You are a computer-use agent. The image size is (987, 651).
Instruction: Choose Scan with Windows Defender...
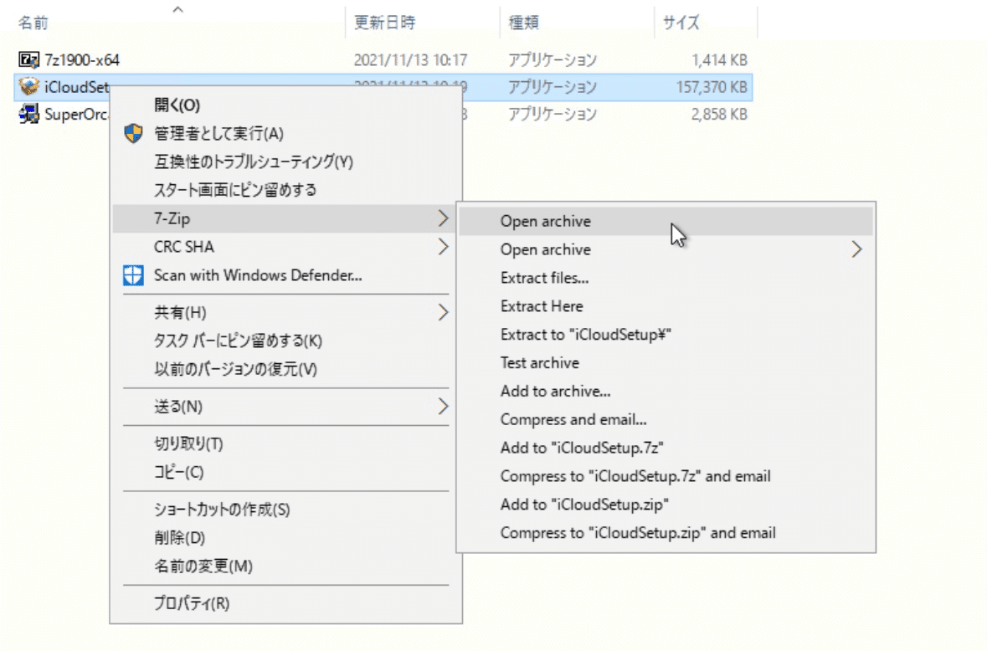(x=286, y=274)
